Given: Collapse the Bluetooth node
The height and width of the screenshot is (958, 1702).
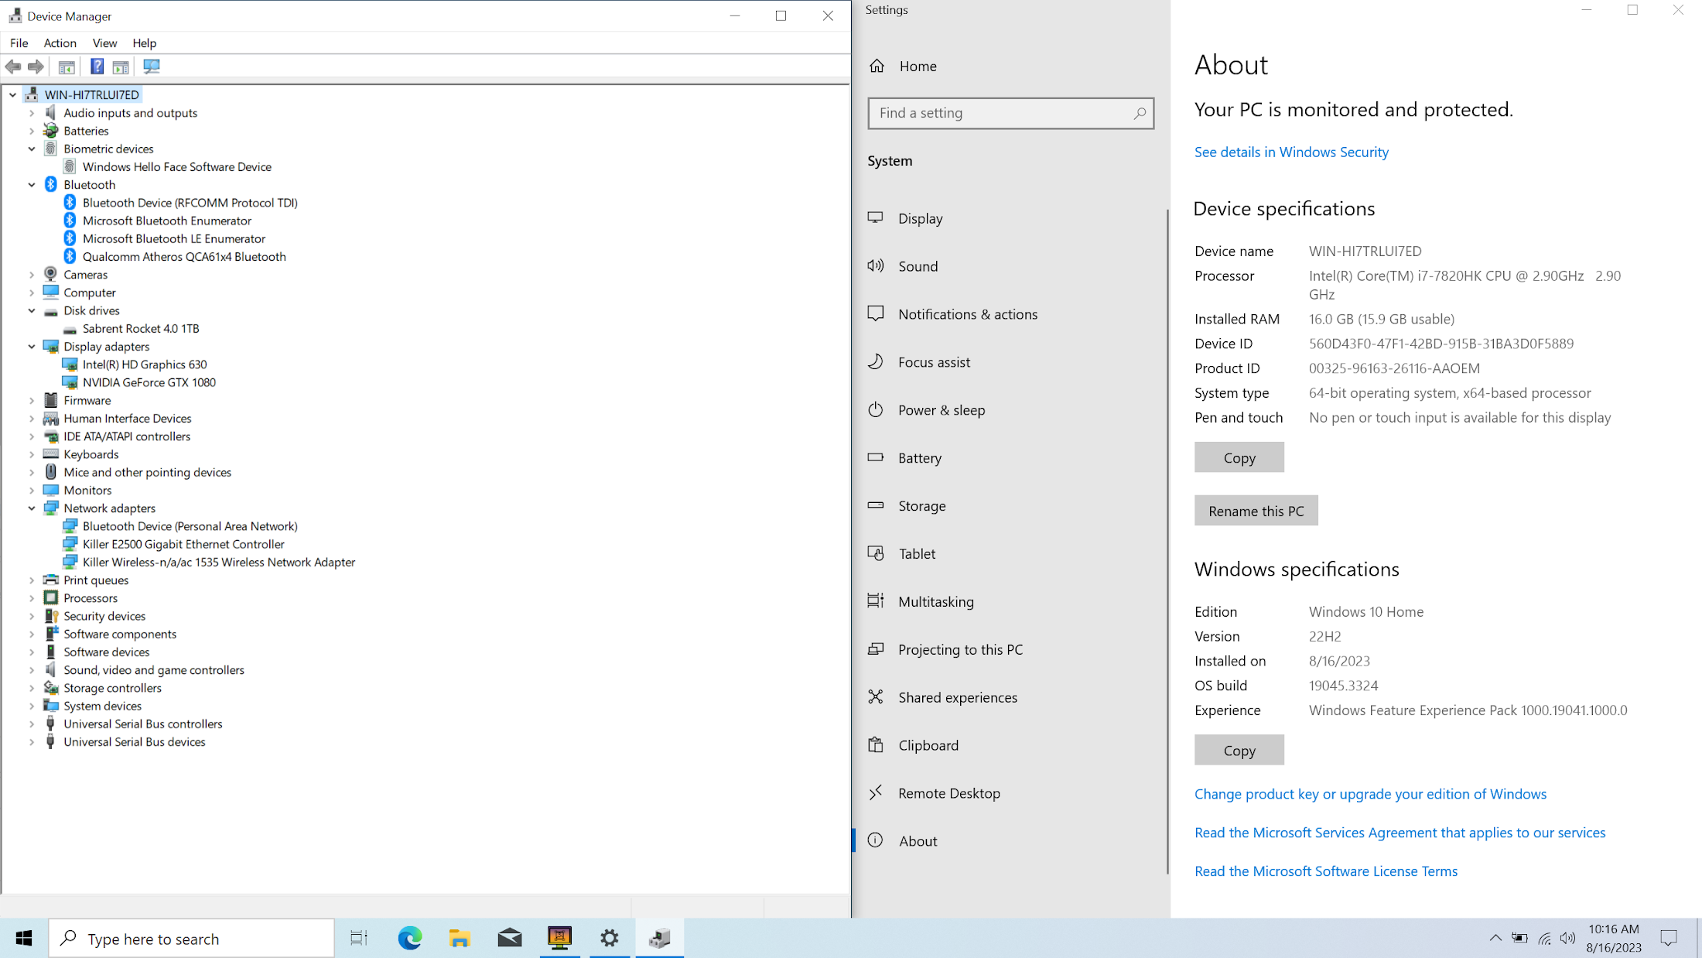Looking at the screenshot, I should (32, 184).
